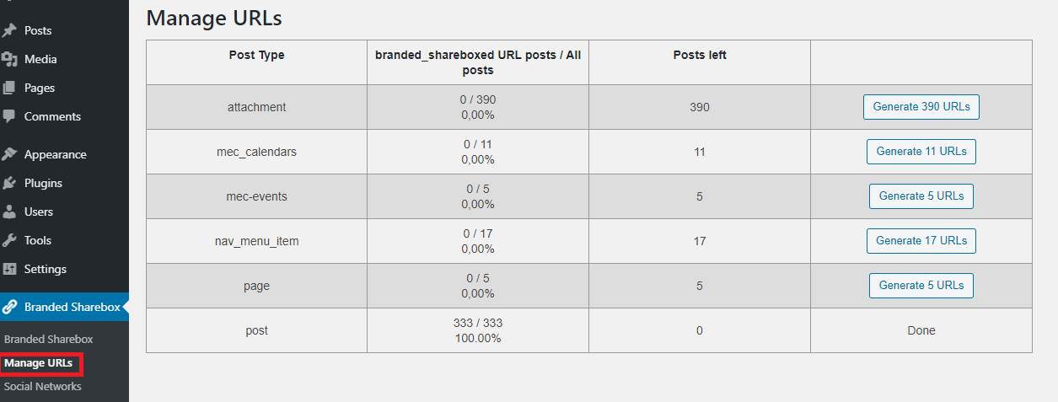Generate 5 URLs for mec-events
This screenshot has height=402, width=1058.
coord(921,196)
